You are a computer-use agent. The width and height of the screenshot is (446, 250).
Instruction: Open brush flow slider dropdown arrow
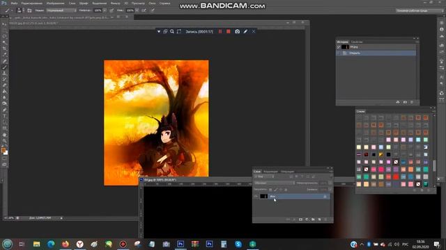point(137,10)
